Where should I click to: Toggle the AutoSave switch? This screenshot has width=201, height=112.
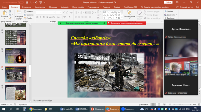point(21,2)
